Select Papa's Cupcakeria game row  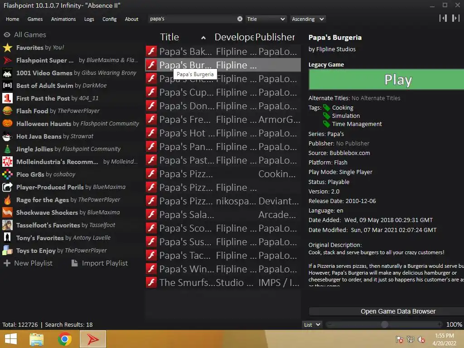223,92
